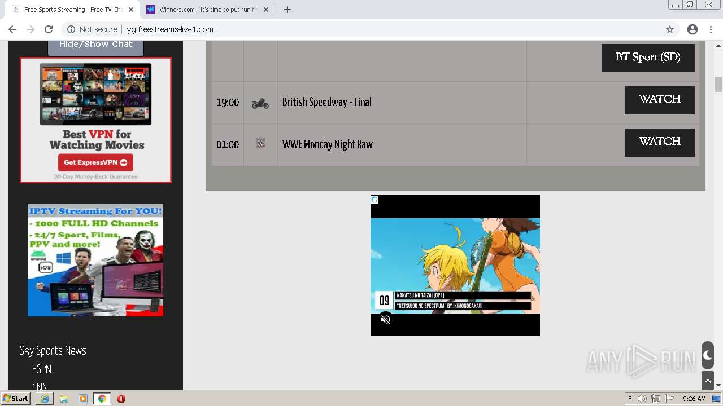This screenshot has width=723, height=406.
Task: Close the Free Sports Streaming tab
Action: pos(131,10)
